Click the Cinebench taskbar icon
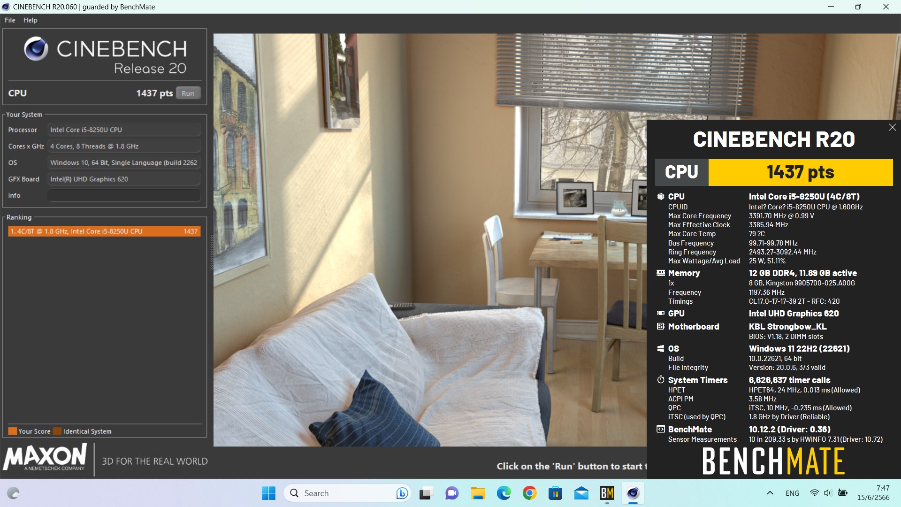This screenshot has height=507, width=901. pos(633,493)
